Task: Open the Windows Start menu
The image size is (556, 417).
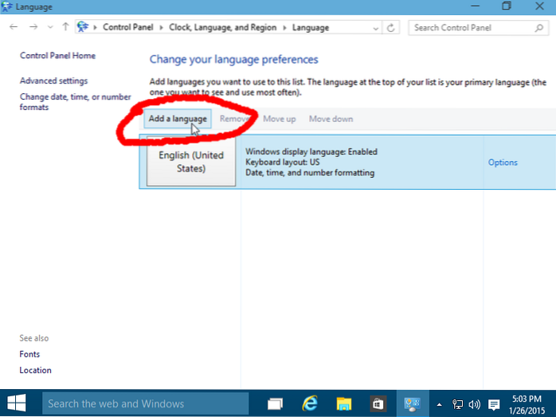Action: pos(17,403)
